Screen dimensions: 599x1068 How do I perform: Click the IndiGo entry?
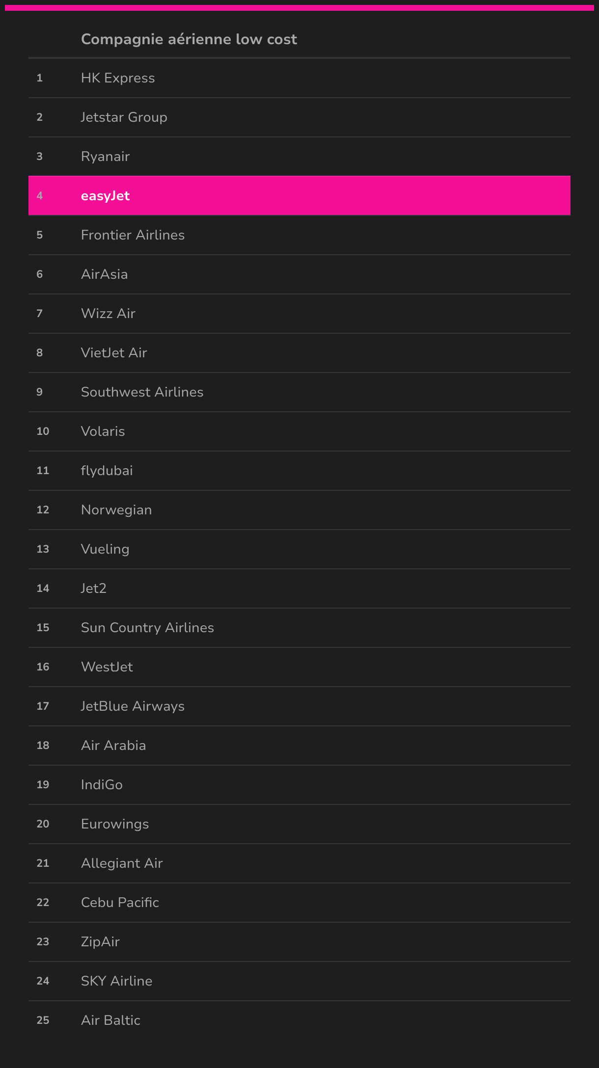click(299, 785)
